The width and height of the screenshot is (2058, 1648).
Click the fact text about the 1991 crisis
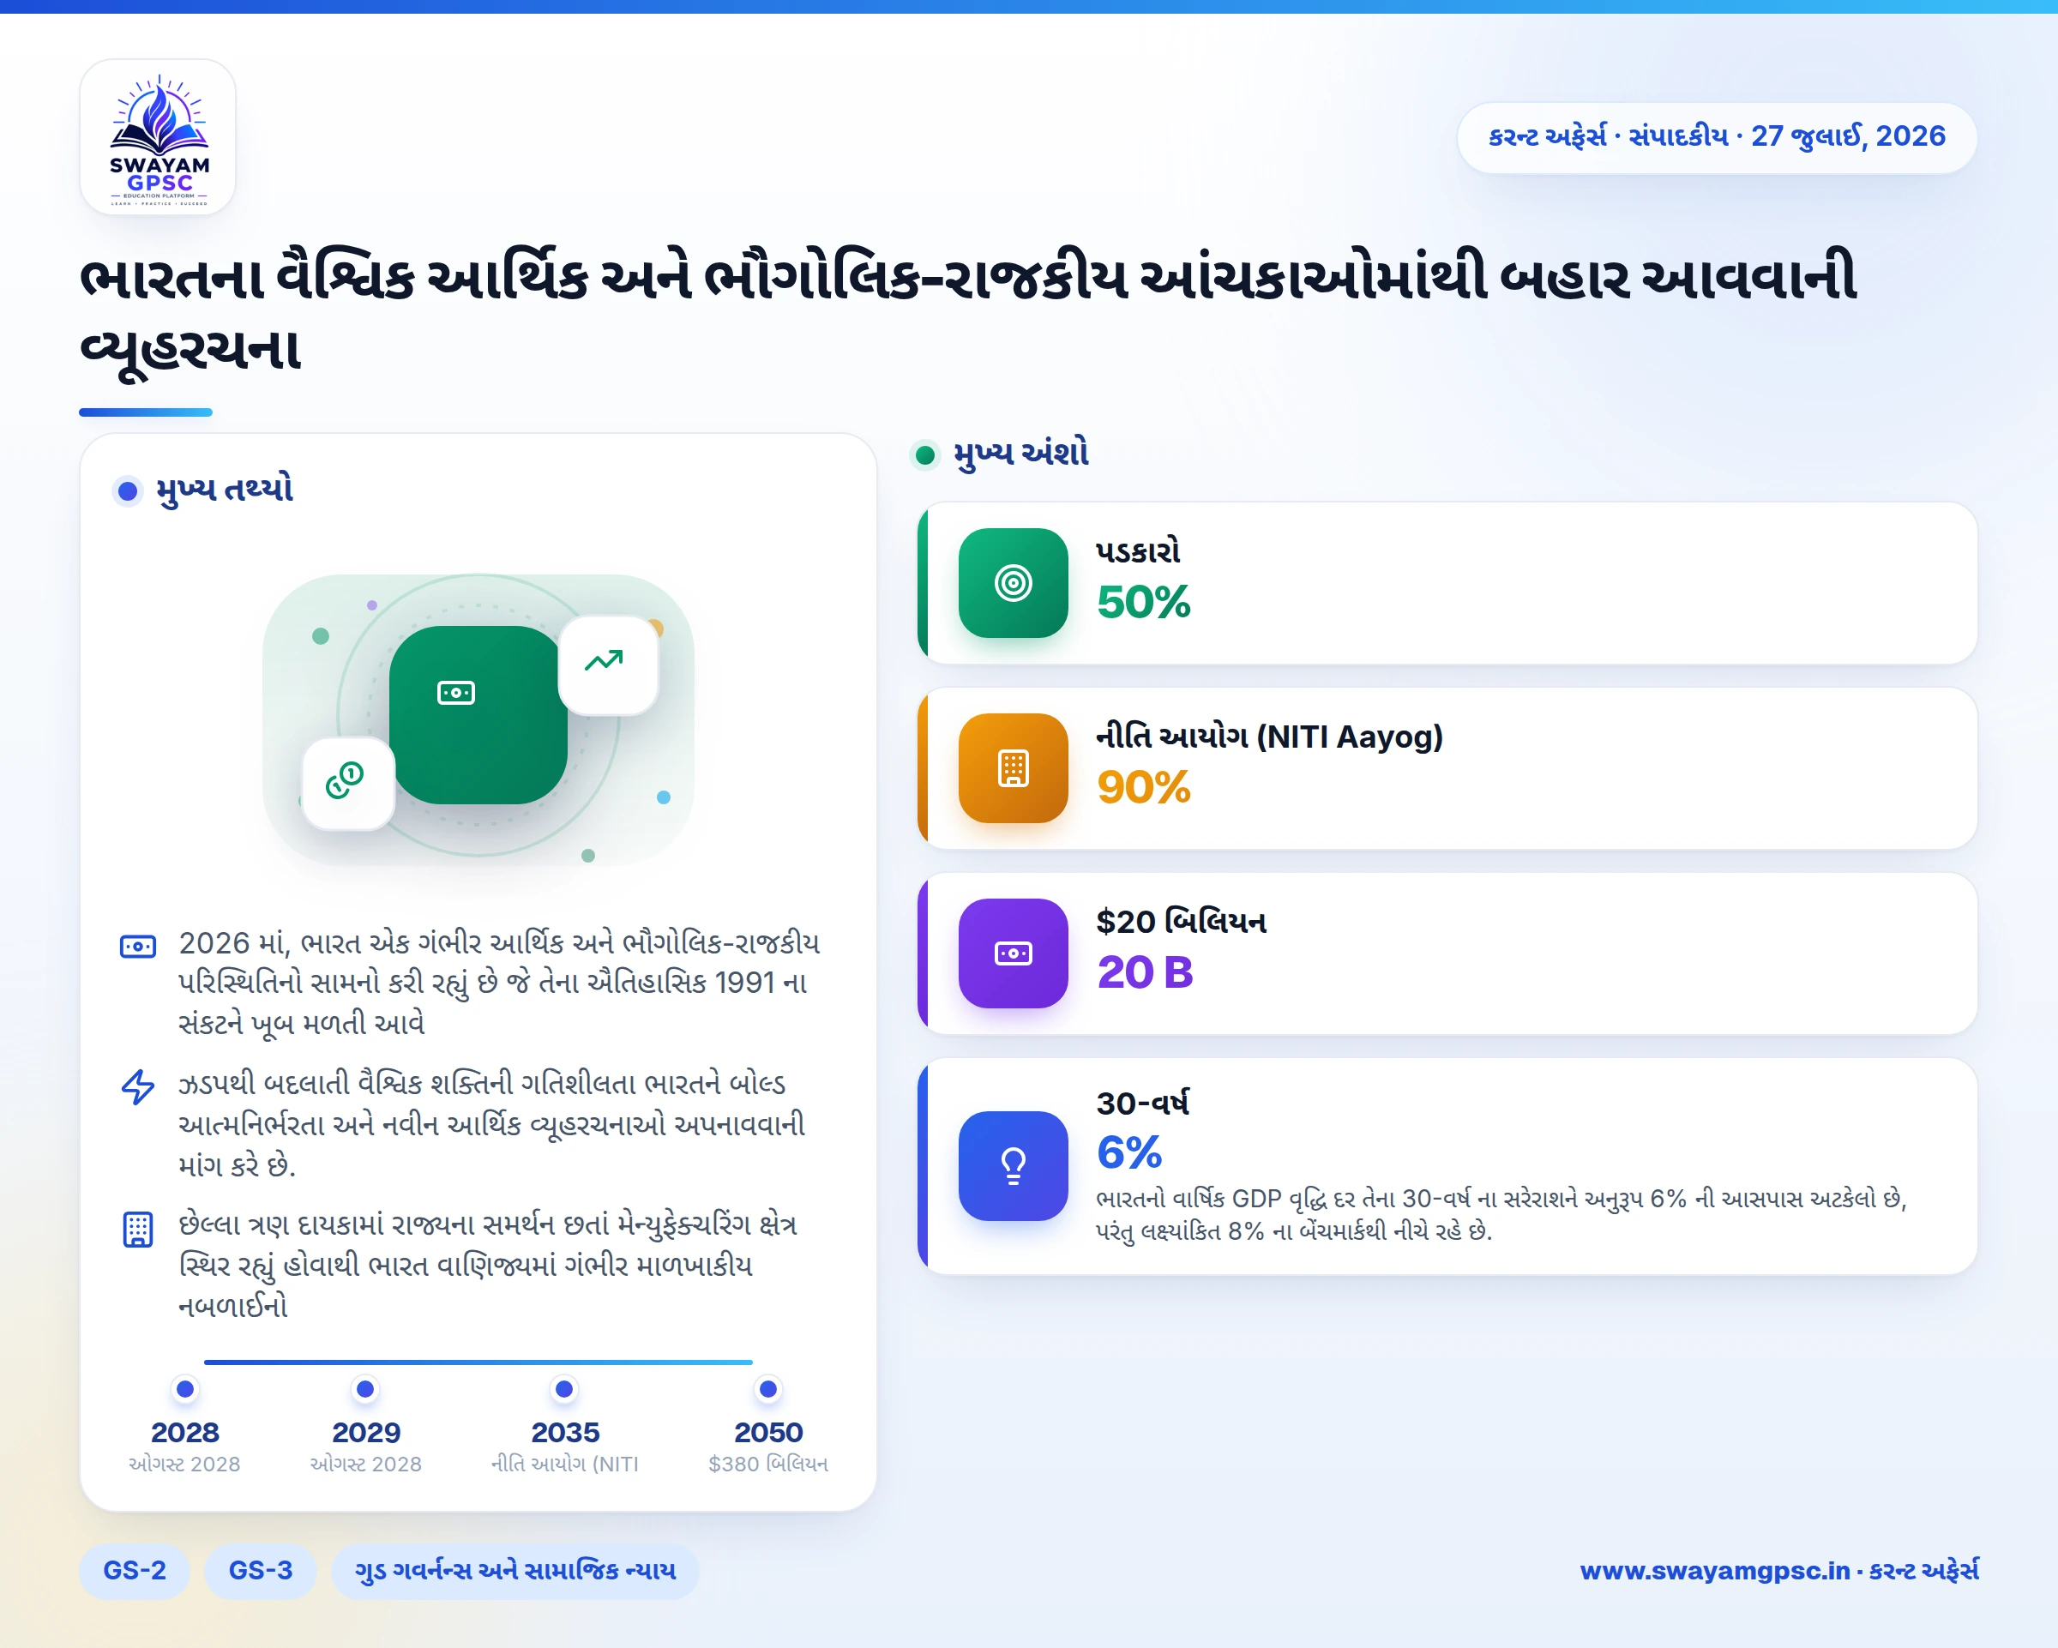[x=498, y=983]
